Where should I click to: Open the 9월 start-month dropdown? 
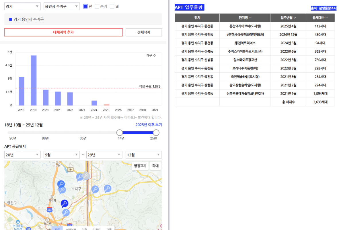[61, 154]
